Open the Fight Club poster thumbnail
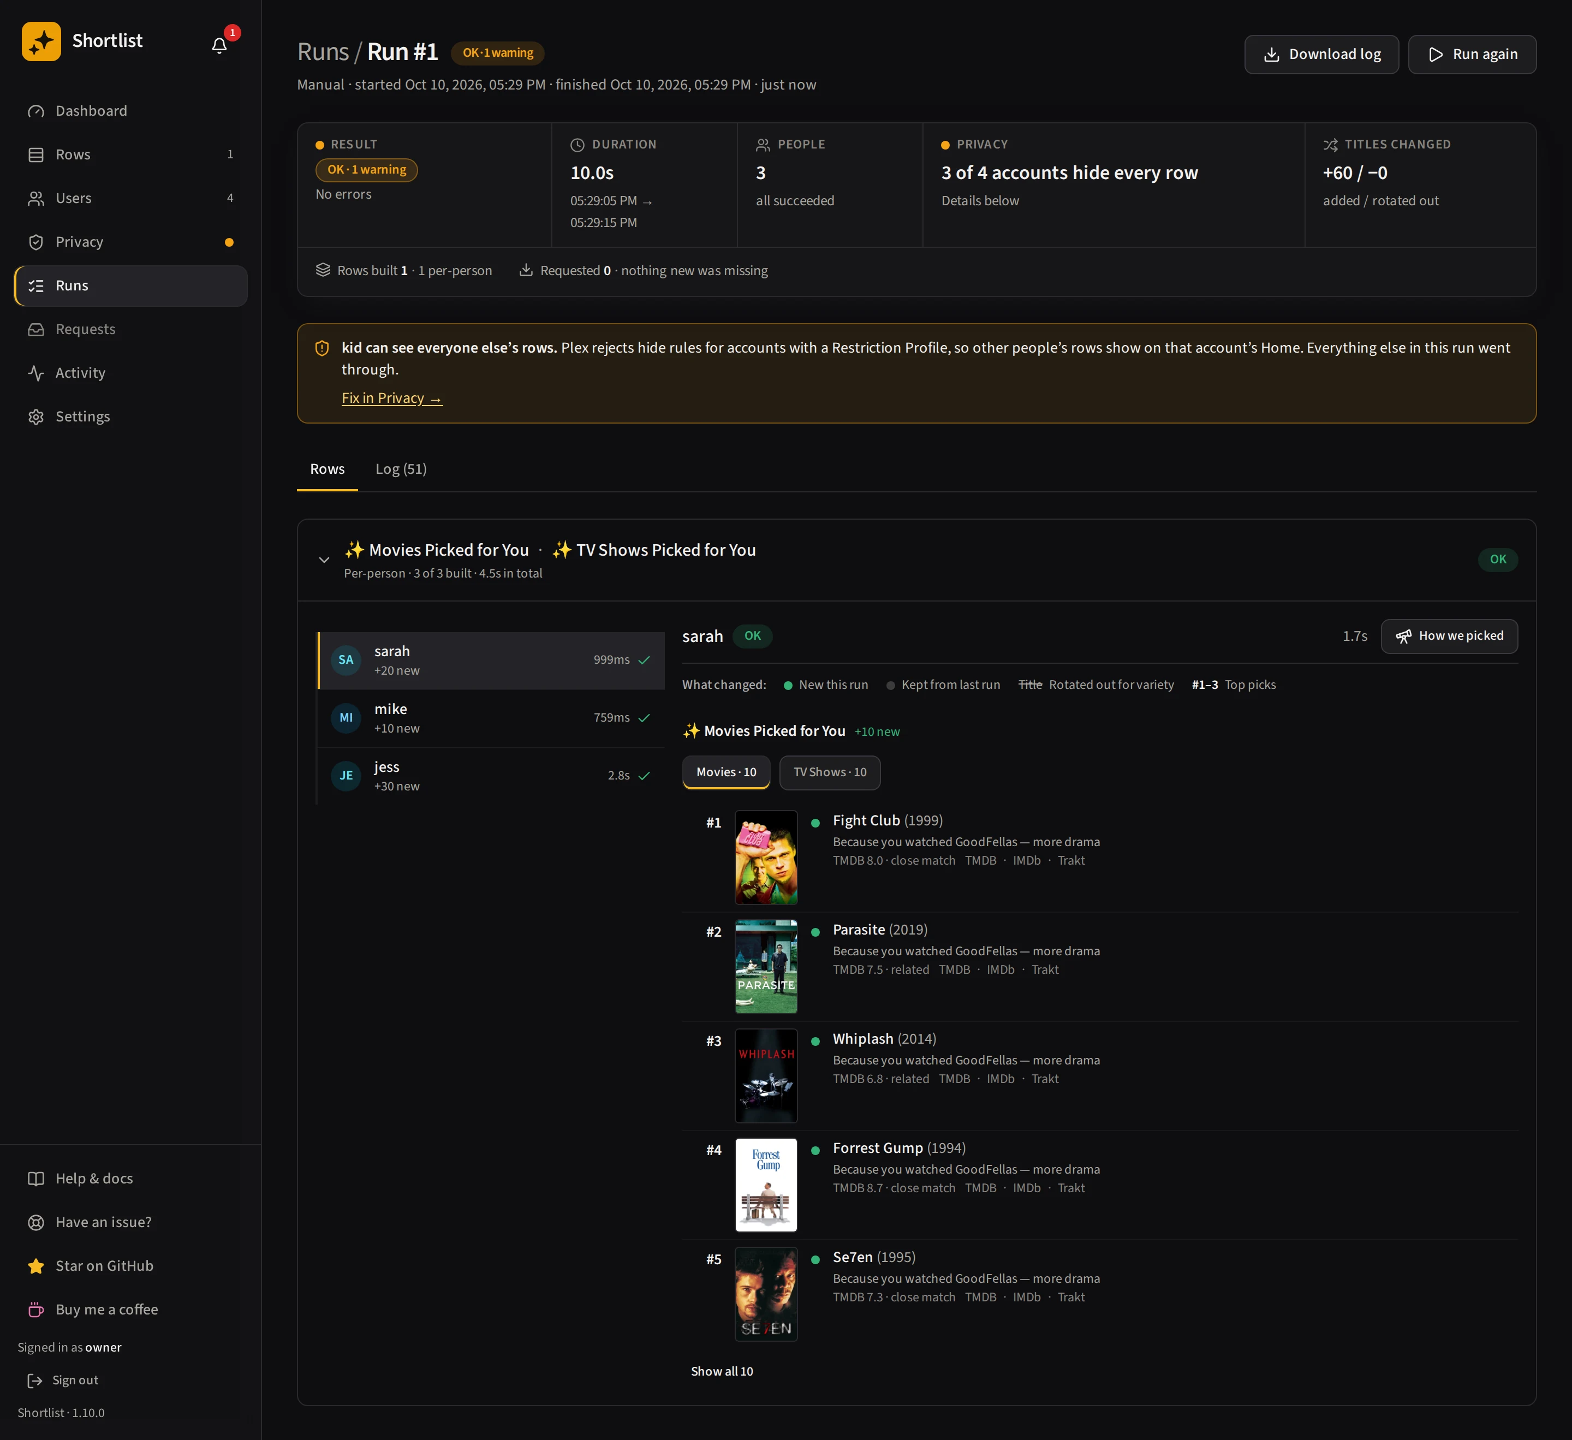 coord(766,858)
